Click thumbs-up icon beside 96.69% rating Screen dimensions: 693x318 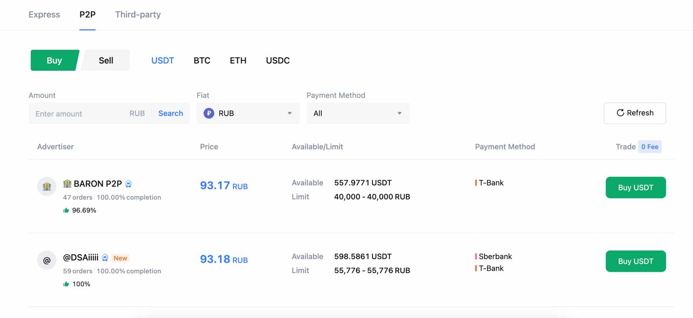click(x=66, y=210)
